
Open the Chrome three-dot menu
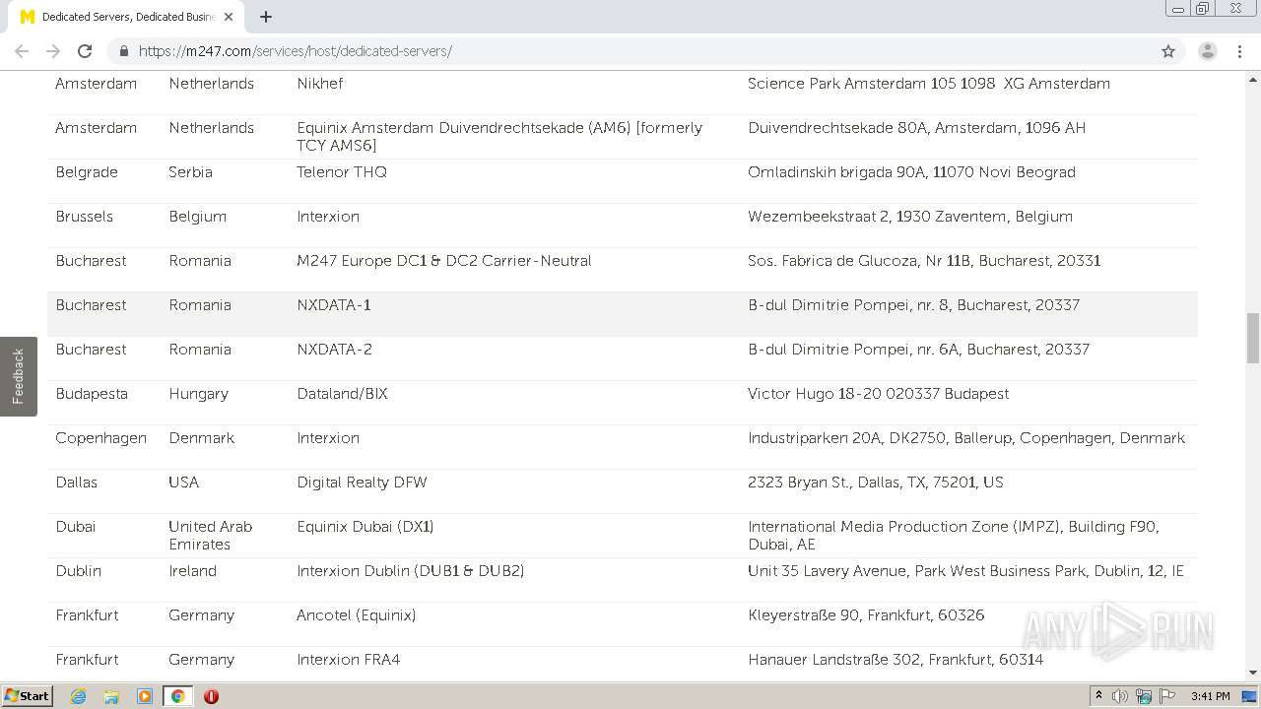[x=1239, y=51]
